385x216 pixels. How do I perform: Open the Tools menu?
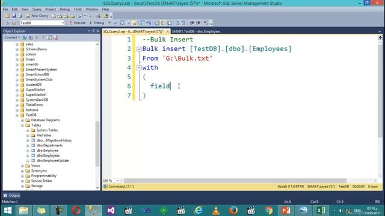[x=78, y=9]
